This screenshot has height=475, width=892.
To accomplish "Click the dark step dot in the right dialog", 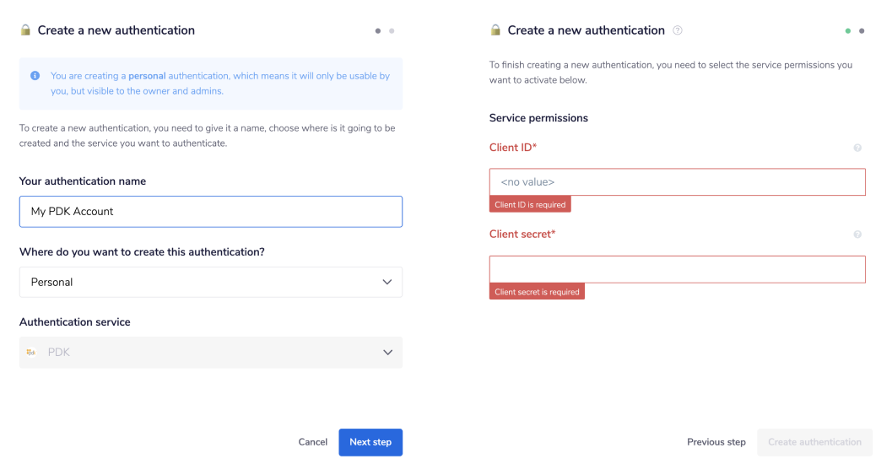I will pos(862,31).
